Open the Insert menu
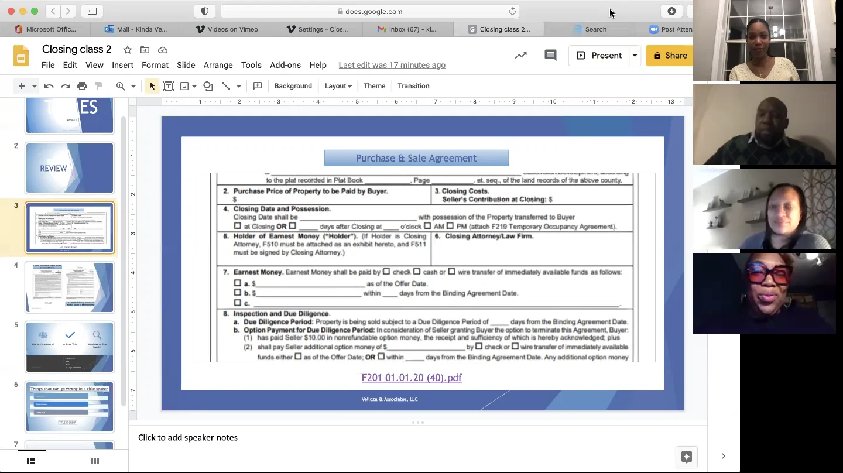The image size is (843, 473). [x=123, y=65]
